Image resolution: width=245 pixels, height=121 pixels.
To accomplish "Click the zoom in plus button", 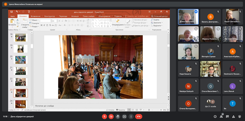I will pos(161,110).
